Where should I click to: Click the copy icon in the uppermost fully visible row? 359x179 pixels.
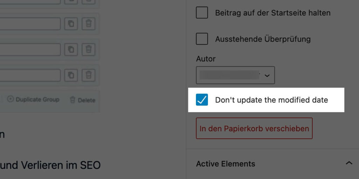coord(71,24)
